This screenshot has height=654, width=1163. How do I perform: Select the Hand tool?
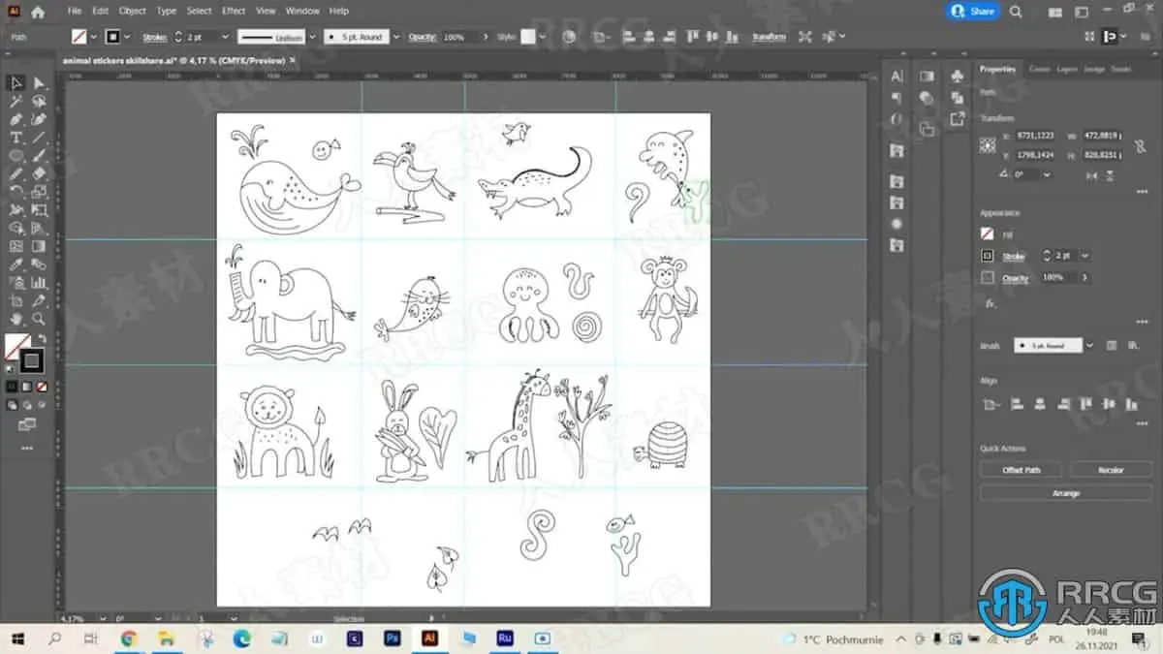coord(16,319)
